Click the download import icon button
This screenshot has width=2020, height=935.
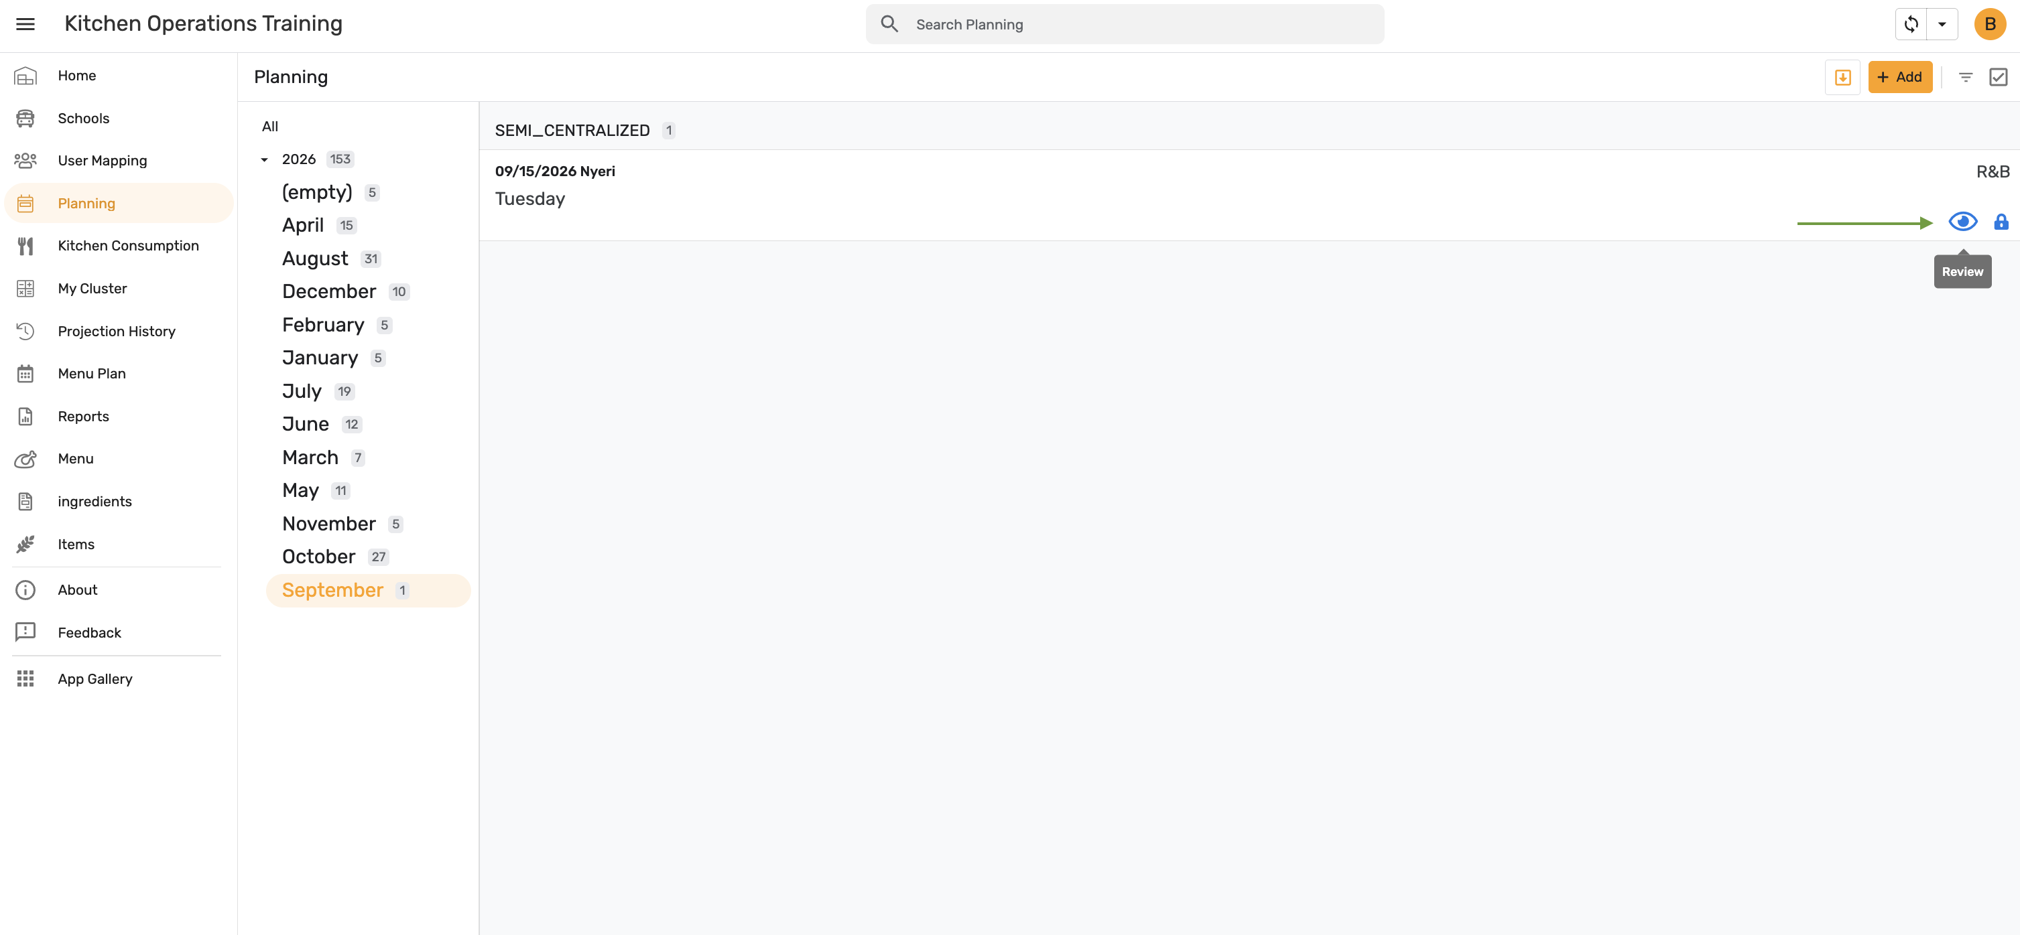click(1842, 77)
